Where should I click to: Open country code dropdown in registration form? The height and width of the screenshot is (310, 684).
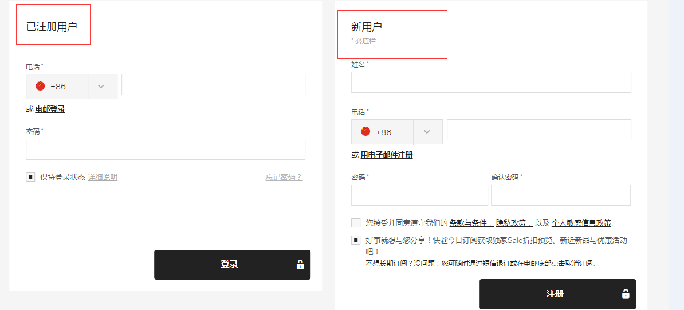point(427,132)
